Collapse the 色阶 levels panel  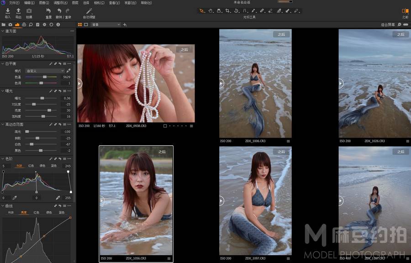[x=3, y=159]
